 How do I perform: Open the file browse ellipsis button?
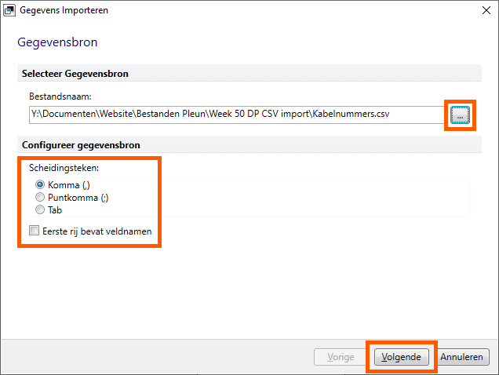460,115
